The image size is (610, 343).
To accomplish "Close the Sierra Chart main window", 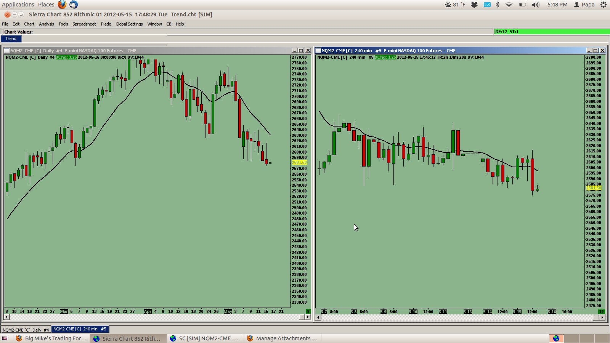I will pyautogui.click(x=7, y=14).
